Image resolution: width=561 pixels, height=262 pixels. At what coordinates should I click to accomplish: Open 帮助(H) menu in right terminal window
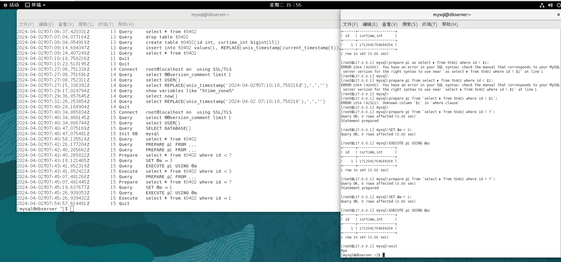tap(450, 24)
